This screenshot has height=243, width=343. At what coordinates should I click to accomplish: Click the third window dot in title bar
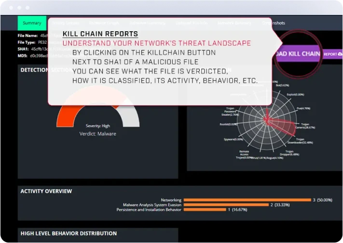27,8
